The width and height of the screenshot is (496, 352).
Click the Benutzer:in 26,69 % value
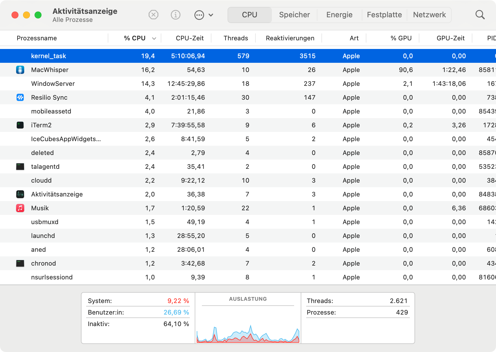click(176, 312)
